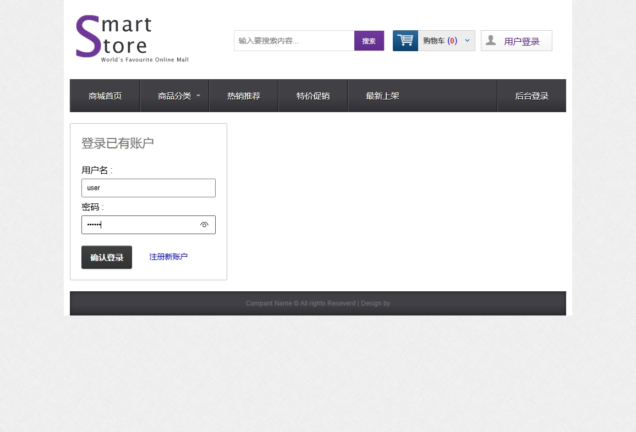The width and height of the screenshot is (636, 432).
Task: Focus the search box in header
Action: pyautogui.click(x=294, y=41)
